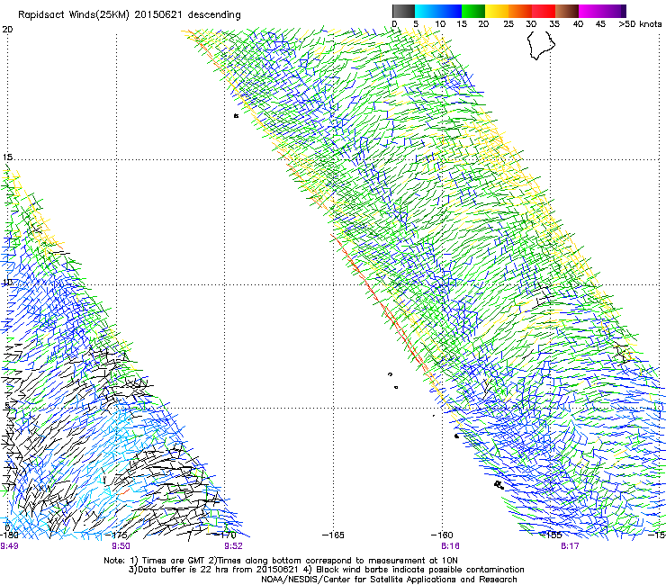Click the cyan-to-blue 5-15 knots color band

438,11
